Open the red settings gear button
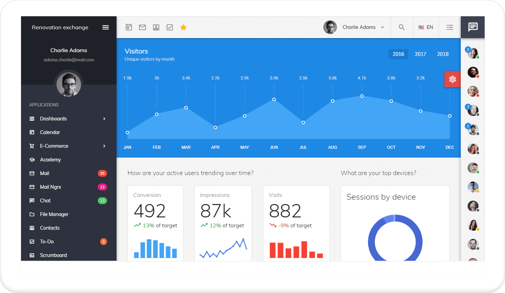 pos(452,79)
